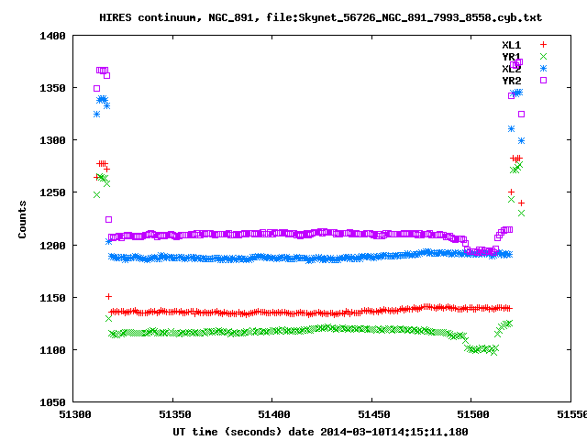The height and width of the screenshot is (440, 587).
Task: Click the green cross YR1 legend marker
Action: click(x=543, y=57)
